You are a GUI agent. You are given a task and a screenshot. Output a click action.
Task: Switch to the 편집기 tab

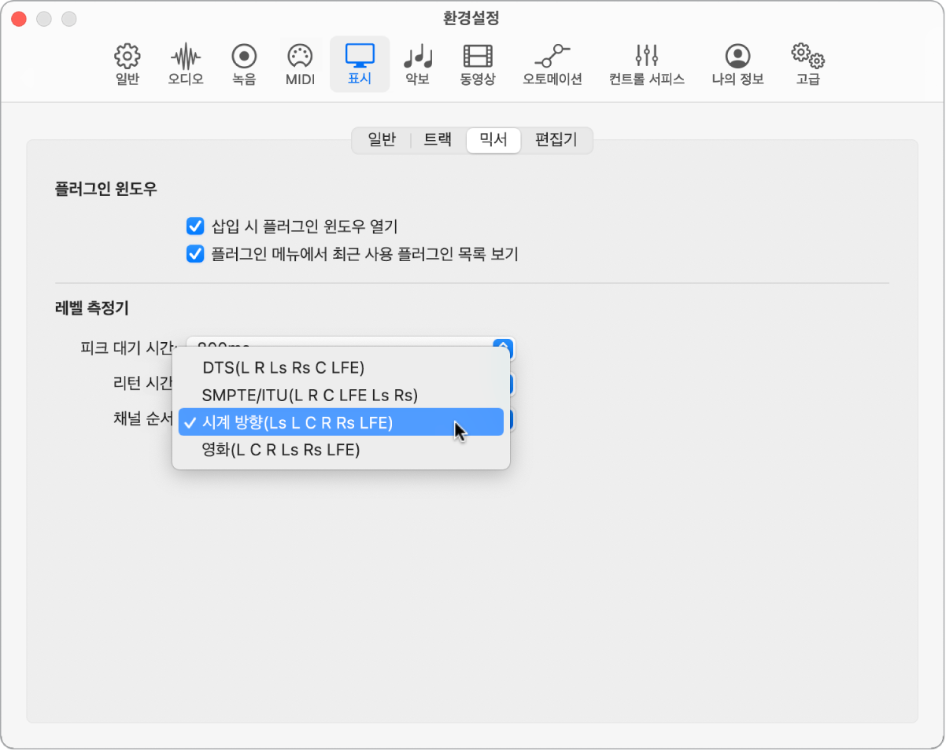click(556, 140)
